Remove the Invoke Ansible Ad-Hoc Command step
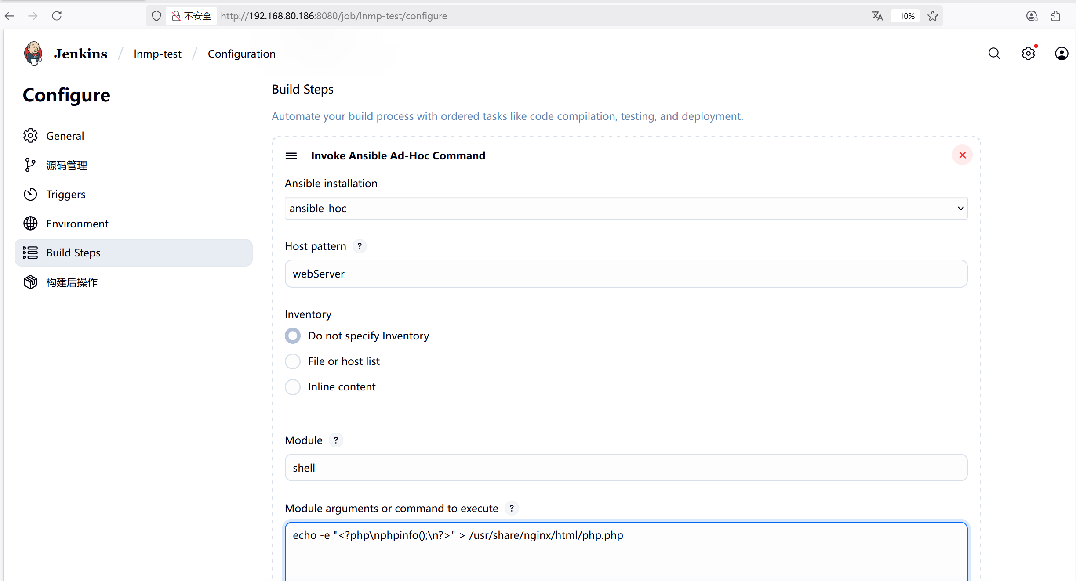The image size is (1076, 581). point(962,155)
